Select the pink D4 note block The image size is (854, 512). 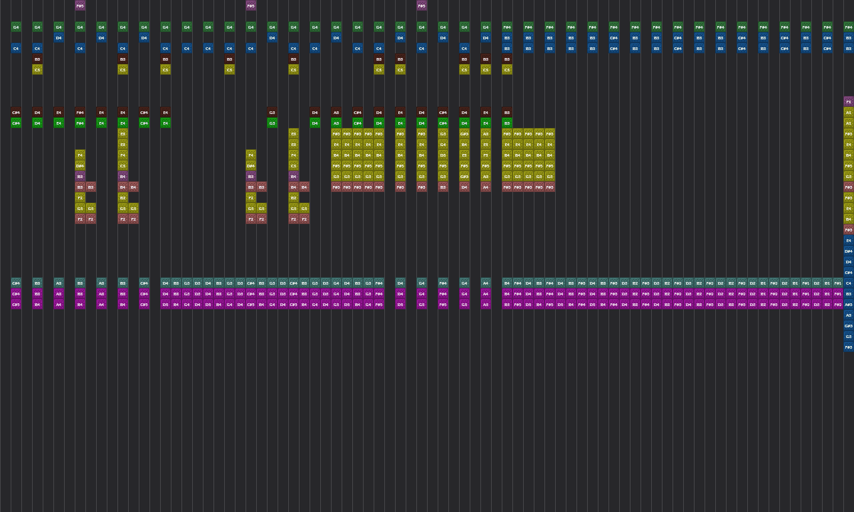click(464, 187)
